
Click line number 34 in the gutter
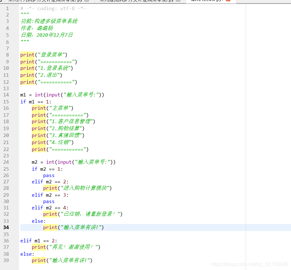click(6, 227)
